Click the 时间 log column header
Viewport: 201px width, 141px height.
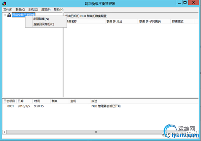click(41, 101)
